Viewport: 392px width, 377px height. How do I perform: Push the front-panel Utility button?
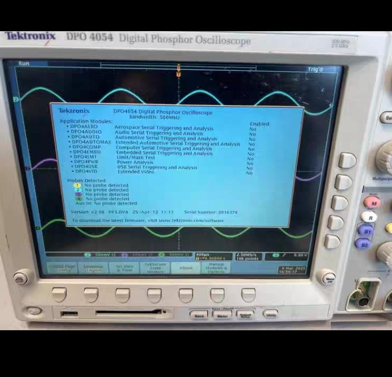pyautogui.click(x=271, y=315)
